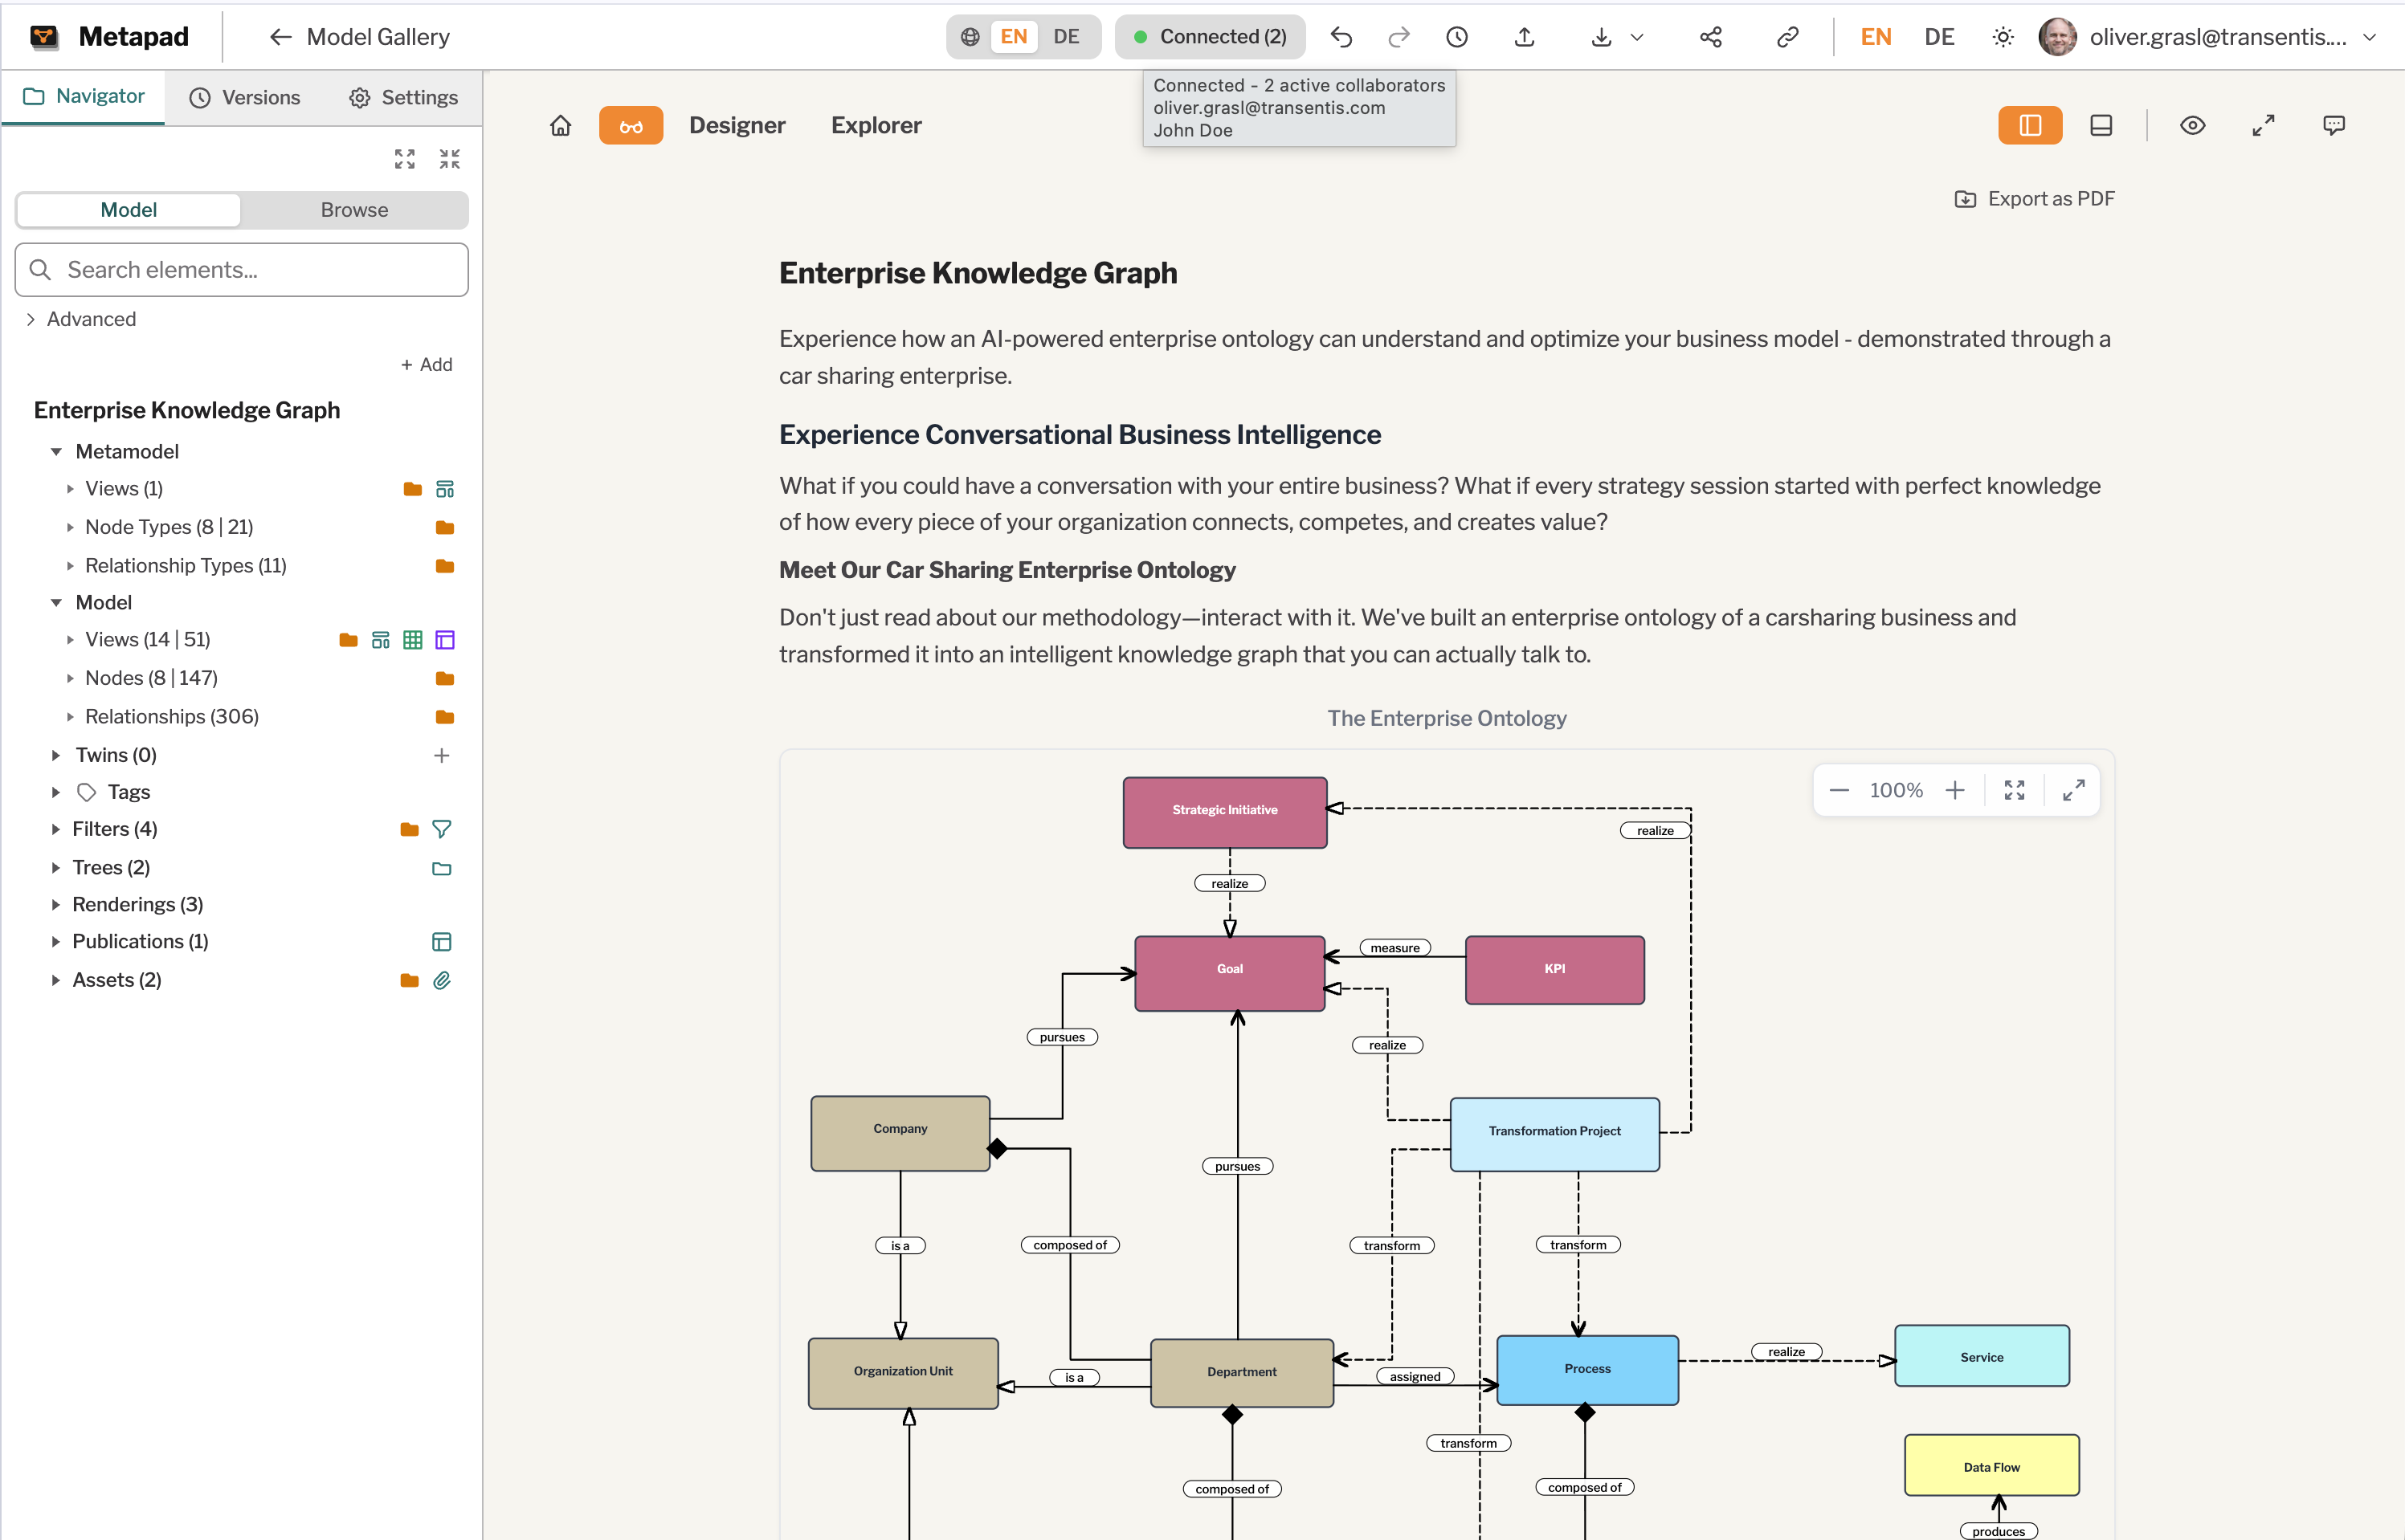Click the undo arrow icon
Image resolution: width=2405 pixels, height=1540 pixels.
1341,37
